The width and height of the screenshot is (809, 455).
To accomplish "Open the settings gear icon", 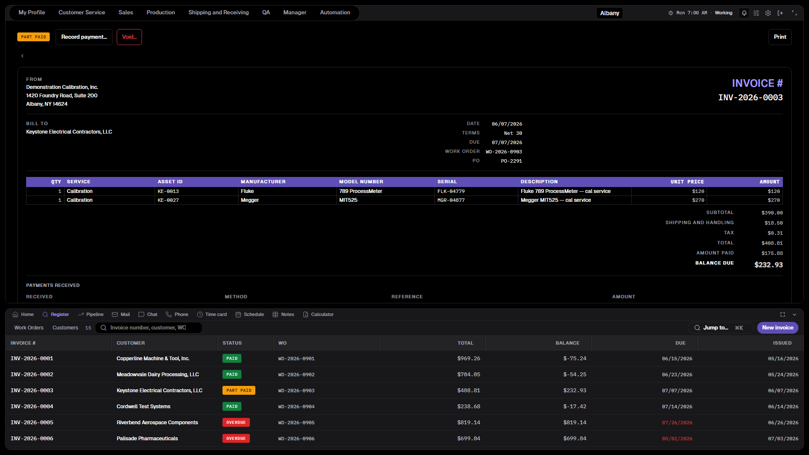I will [x=768, y=13].
